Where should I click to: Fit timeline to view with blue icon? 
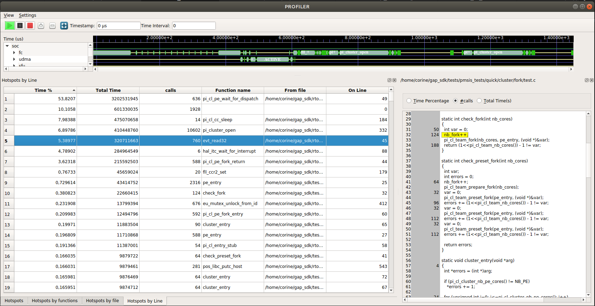click(64, 25)
